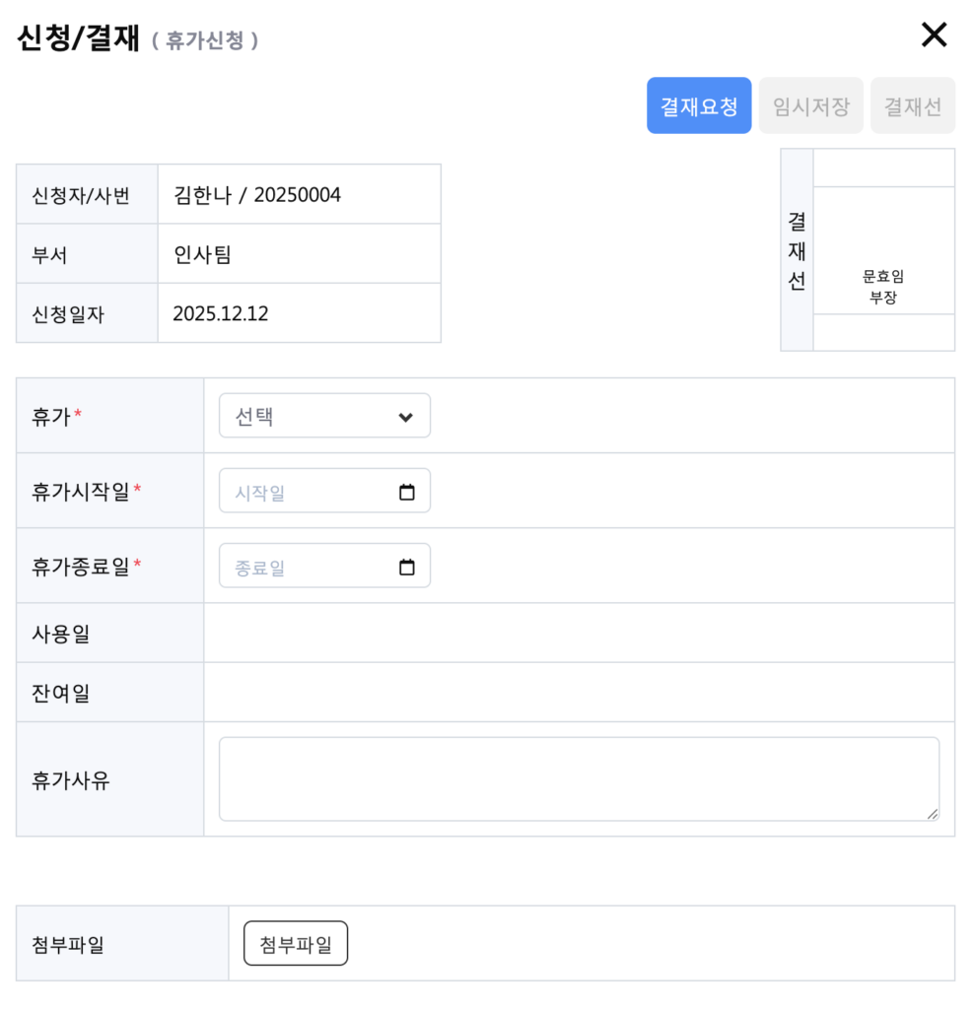The image size is (974, 1009).
Task: Click the 인사팀 department value
Action: (x=202, y=254)
